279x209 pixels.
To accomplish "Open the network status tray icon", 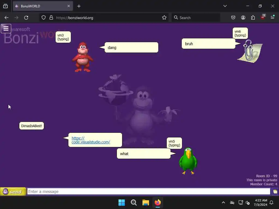I will [x=241, y=202].
